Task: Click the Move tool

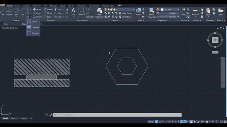Action: [37, 10]
